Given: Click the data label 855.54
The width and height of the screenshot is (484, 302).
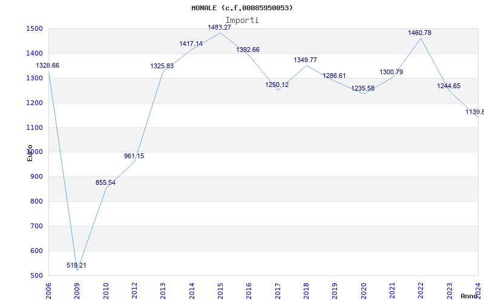Looking at the screenshot, I should [105, 183].
